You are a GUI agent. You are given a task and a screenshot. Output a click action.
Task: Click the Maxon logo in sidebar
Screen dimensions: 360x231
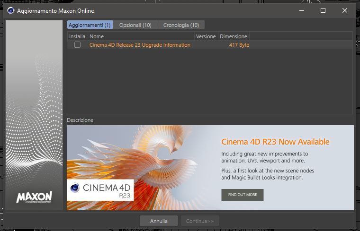[x=34, y=197]
